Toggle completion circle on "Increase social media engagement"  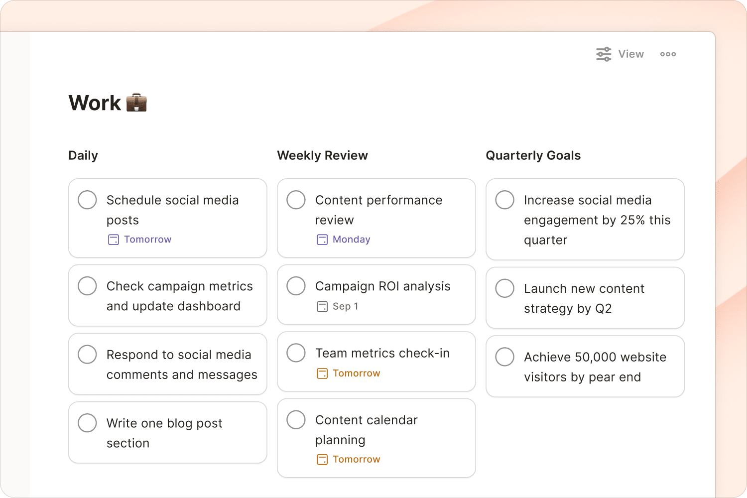[504, 200]
